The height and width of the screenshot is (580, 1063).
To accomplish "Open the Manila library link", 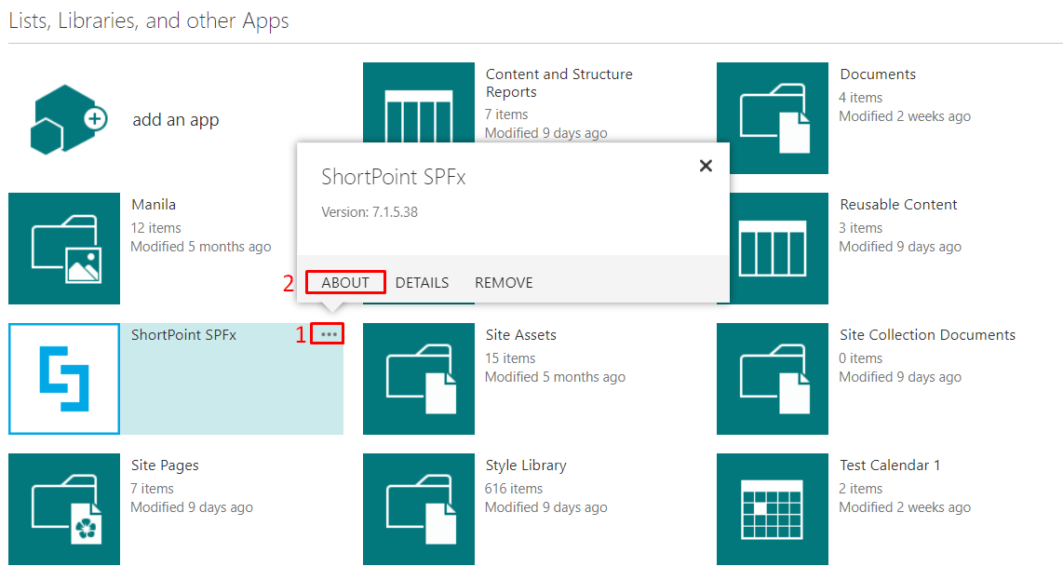I will click(x=154, y=204).
